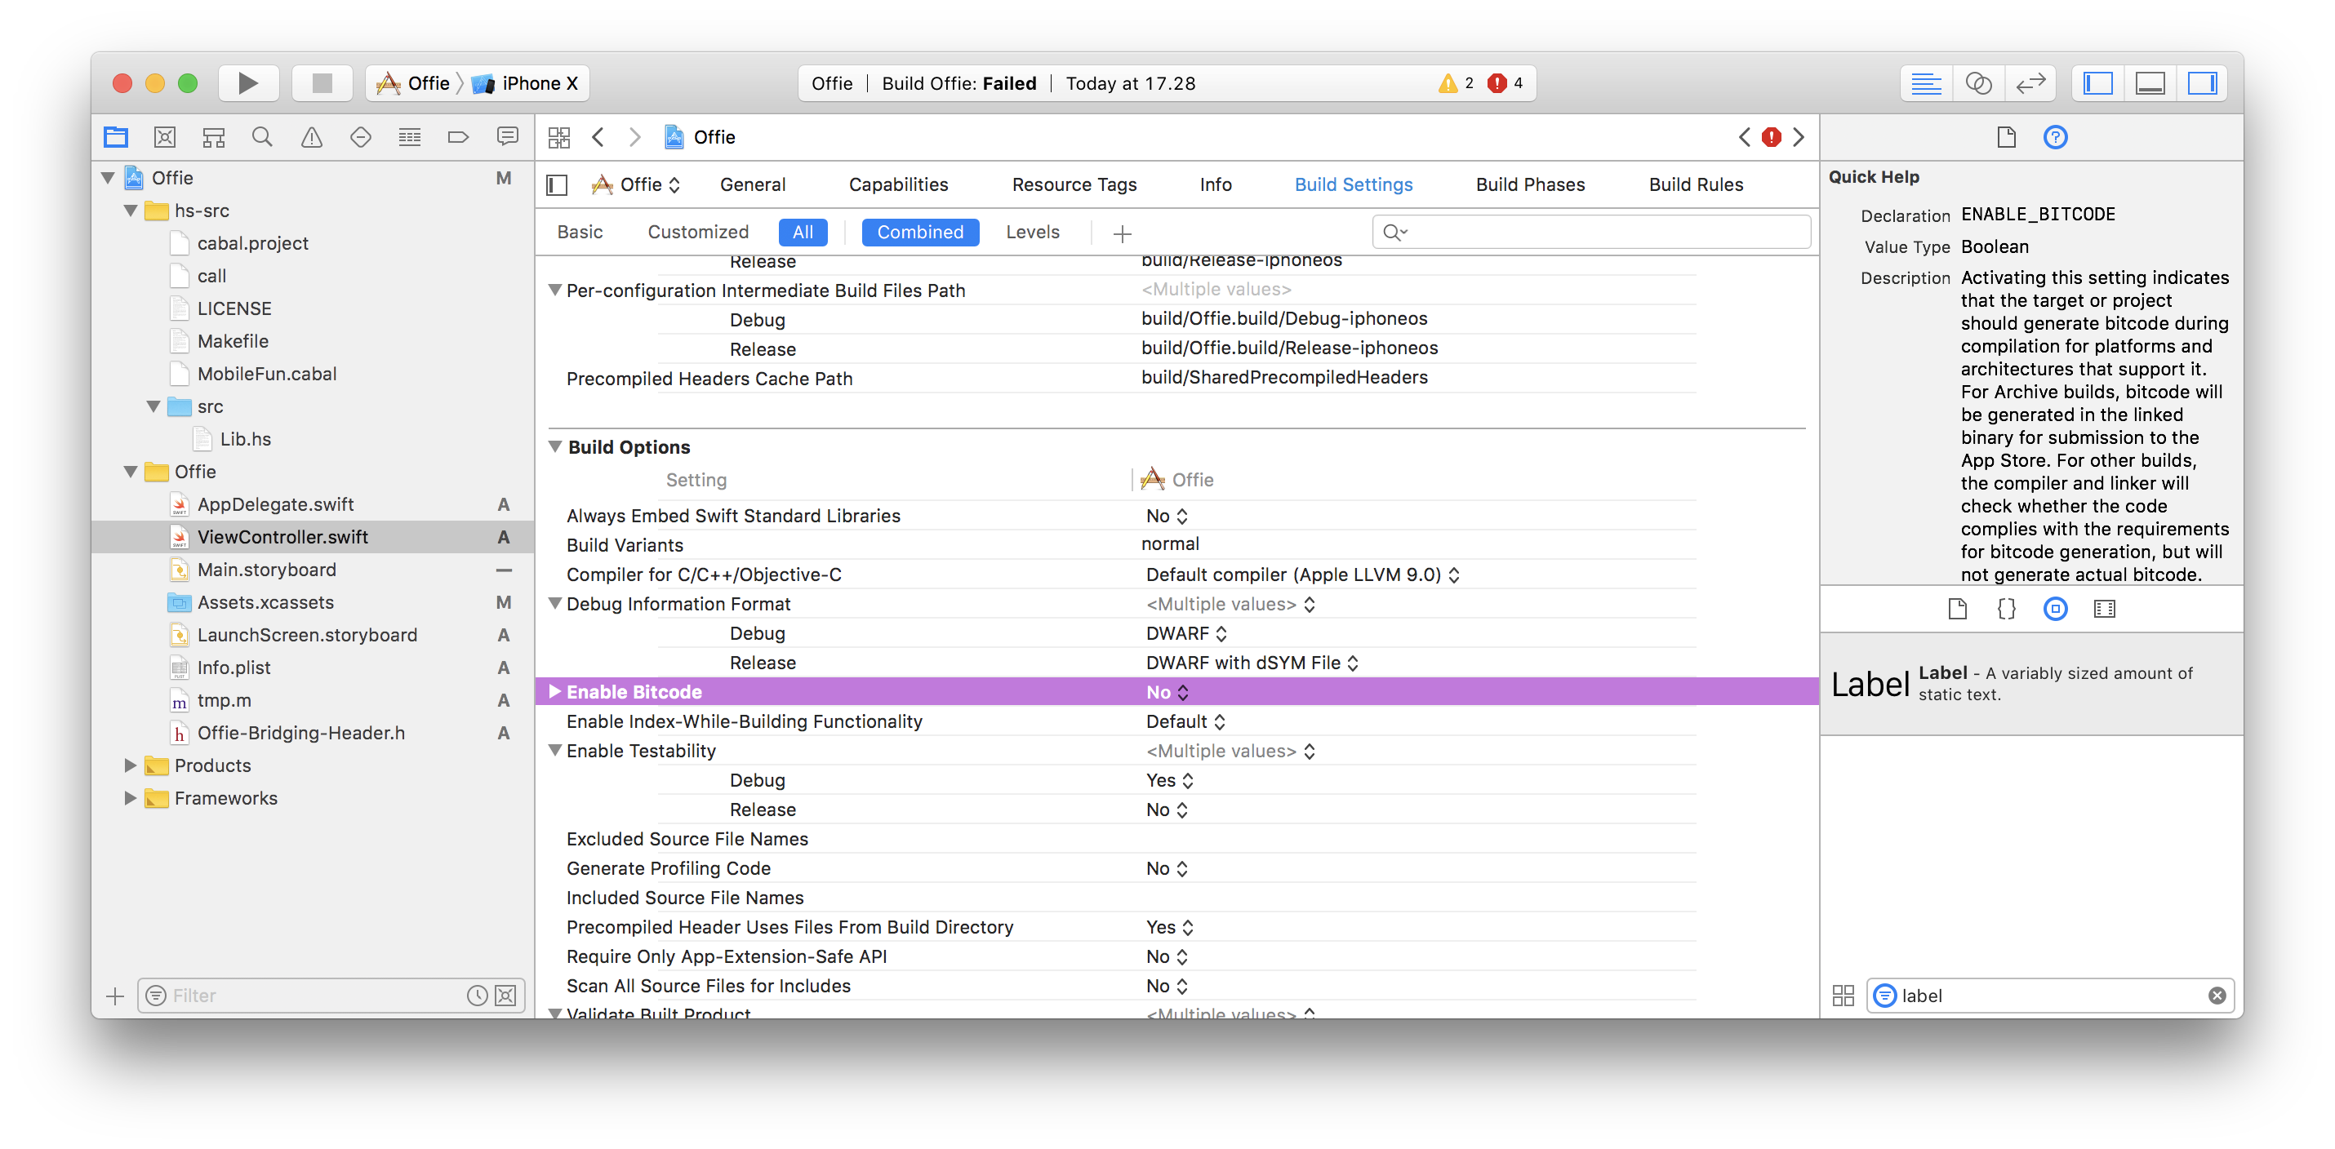Open the Assistant editor overlapping-circles icon
Viewport: 2335px width, 1149px height.
(1978, 83)
